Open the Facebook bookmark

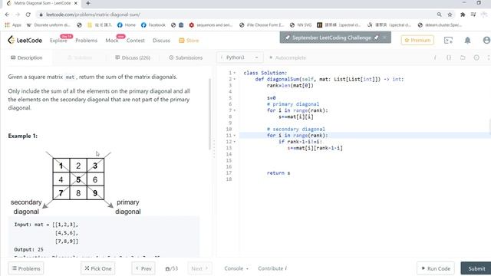pos(153,25)
